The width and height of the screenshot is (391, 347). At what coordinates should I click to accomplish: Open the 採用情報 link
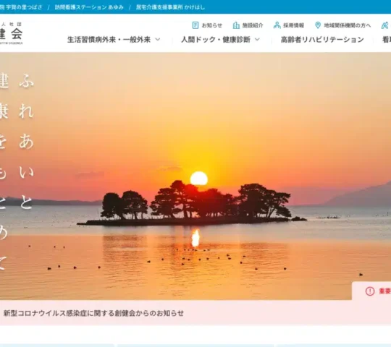click(x=293, y=25)
